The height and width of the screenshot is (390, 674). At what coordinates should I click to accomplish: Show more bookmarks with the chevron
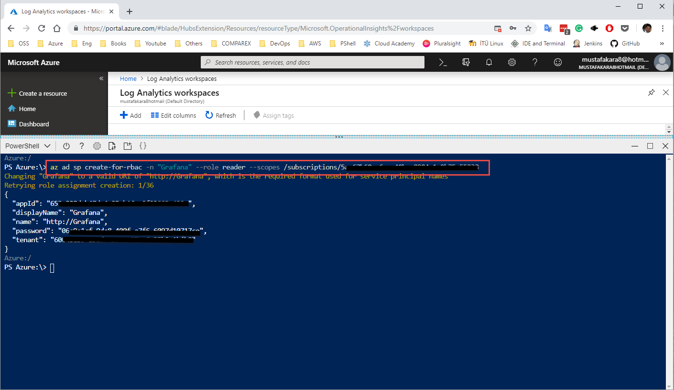pos(662,43)
